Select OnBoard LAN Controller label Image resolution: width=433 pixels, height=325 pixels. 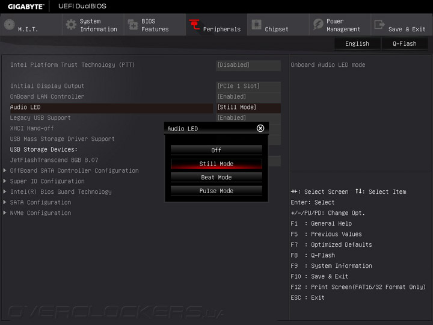pyautogui.click(x=48, y=96)
